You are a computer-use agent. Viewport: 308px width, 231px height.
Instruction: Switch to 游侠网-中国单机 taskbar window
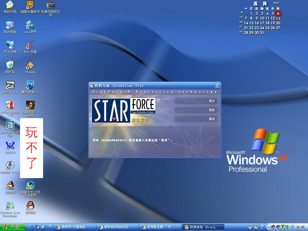(75, 227)
